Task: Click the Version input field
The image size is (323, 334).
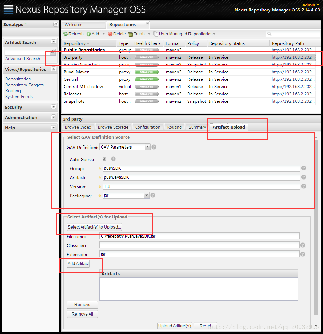Action: click(201, 186)
